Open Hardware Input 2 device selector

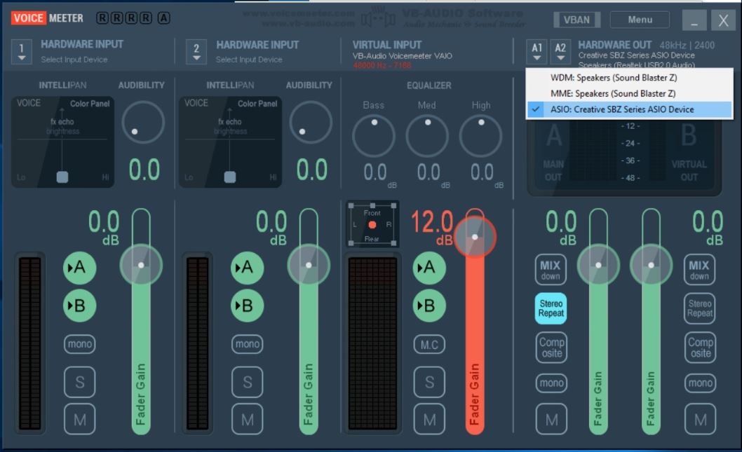click(x=196, y=52)
